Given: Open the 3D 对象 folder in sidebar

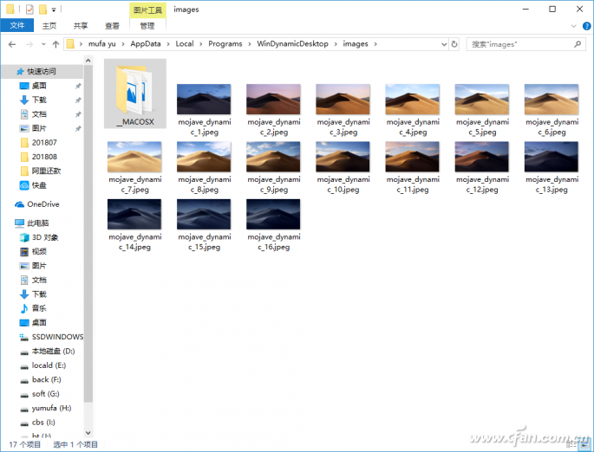Looking at the screenshot, I should (45, 236).
